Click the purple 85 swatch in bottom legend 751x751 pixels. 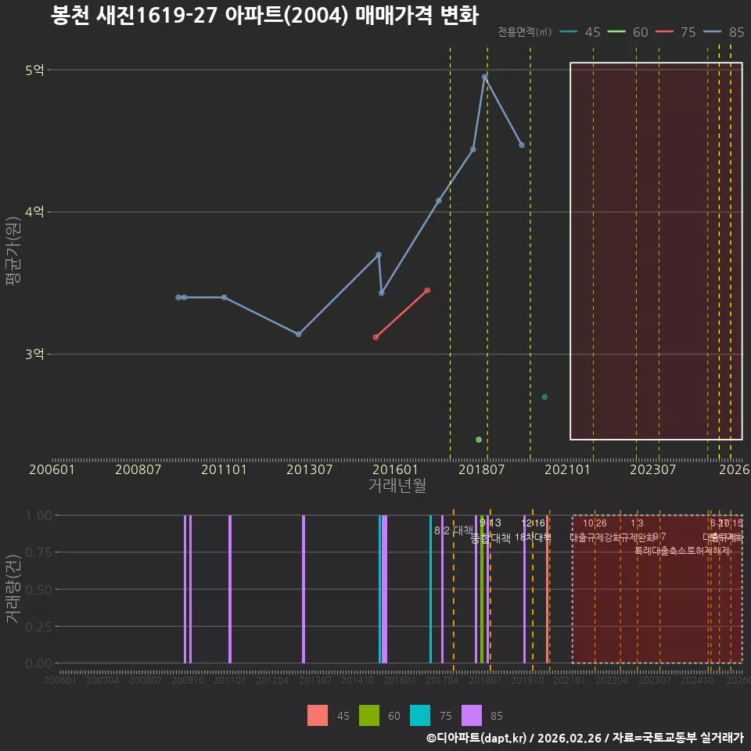click(x=471, y=716)
